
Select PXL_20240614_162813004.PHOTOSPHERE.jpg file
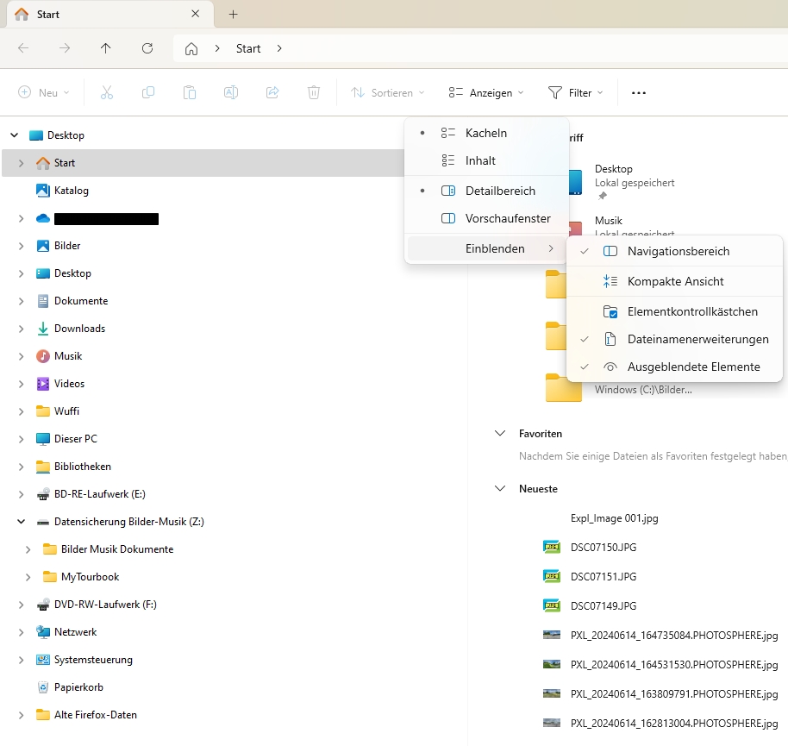point(674,724)
